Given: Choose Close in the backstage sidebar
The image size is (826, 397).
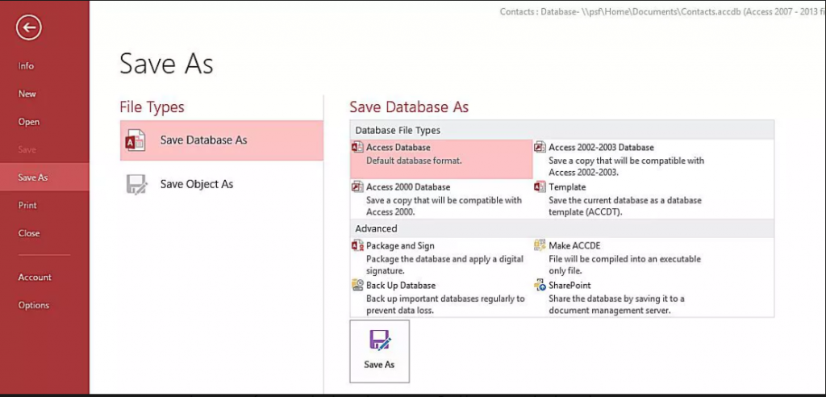Looking at the screenshot, I should pos(28,233).
